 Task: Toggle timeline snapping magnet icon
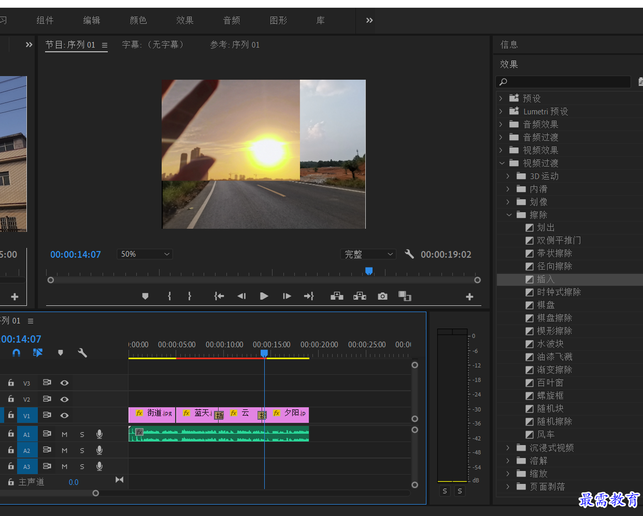pyautogui.click(x=17, y=352)
